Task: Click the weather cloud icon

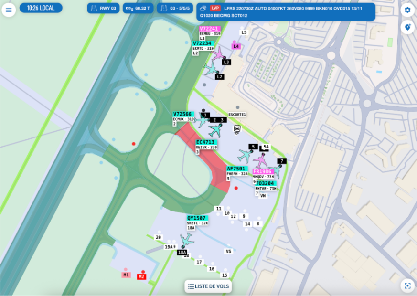Action: pos(203,8)
